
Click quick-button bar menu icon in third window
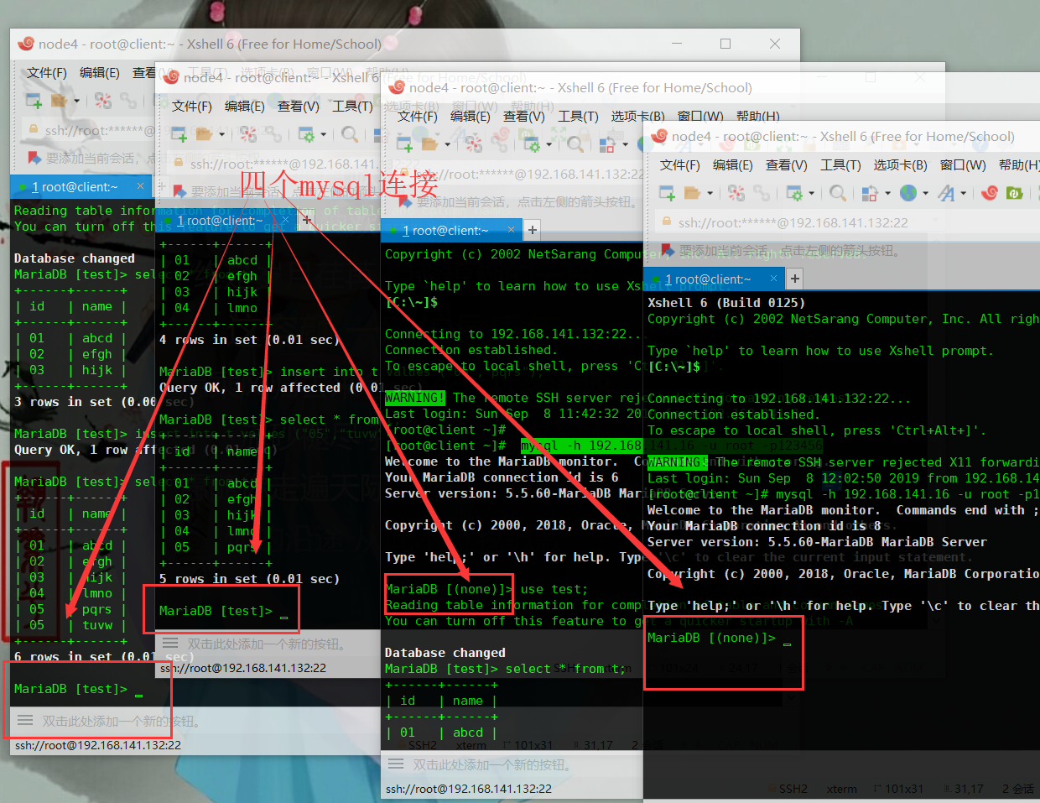pyautogui.click(x=395, y=764)
